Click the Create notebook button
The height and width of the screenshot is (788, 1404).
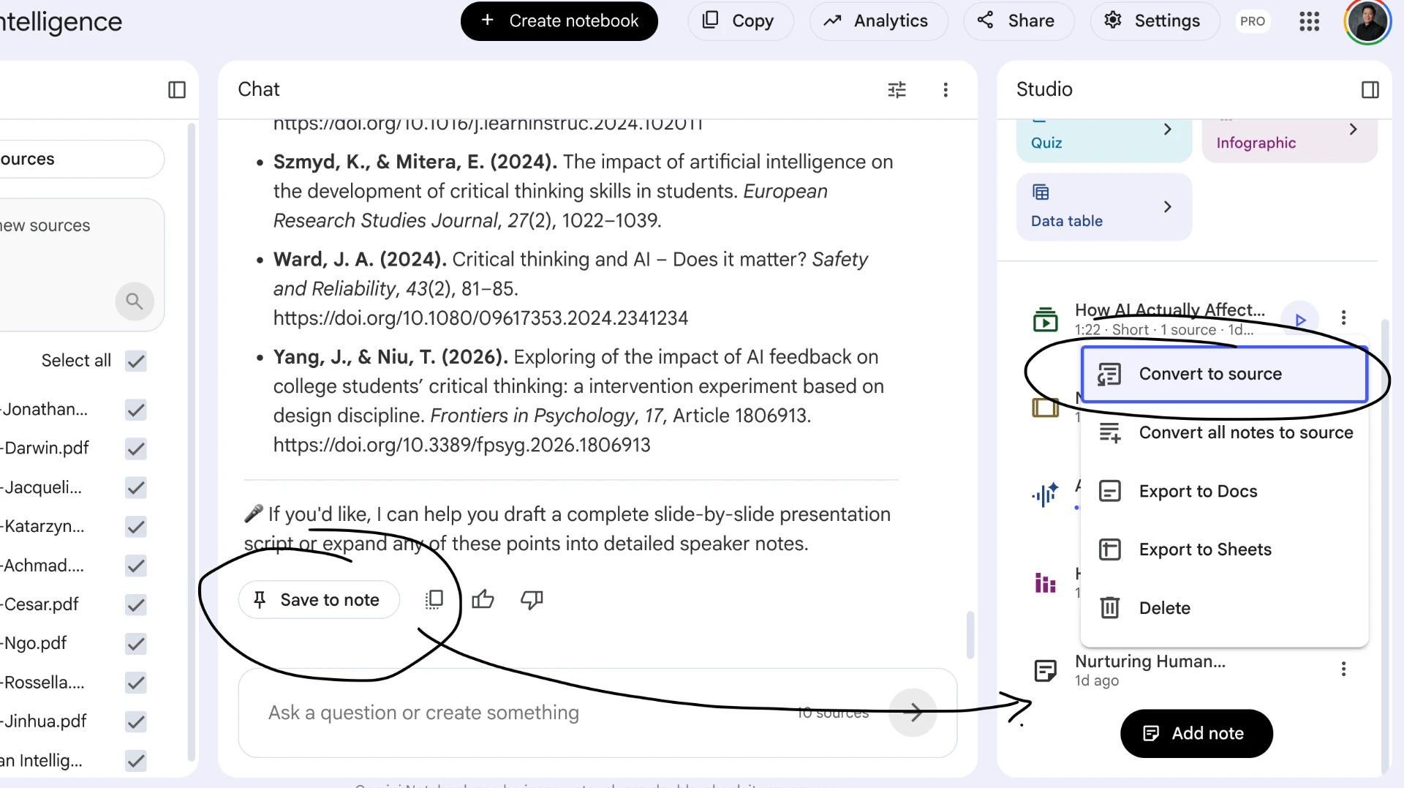pos(559,21)
